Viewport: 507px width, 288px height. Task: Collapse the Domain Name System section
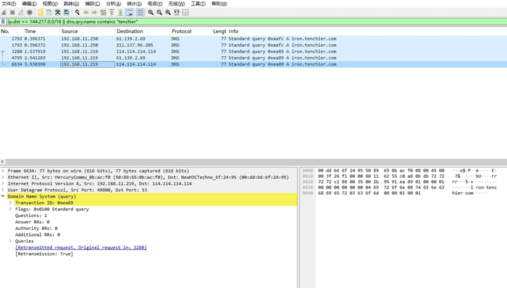[x=3, y=196]
